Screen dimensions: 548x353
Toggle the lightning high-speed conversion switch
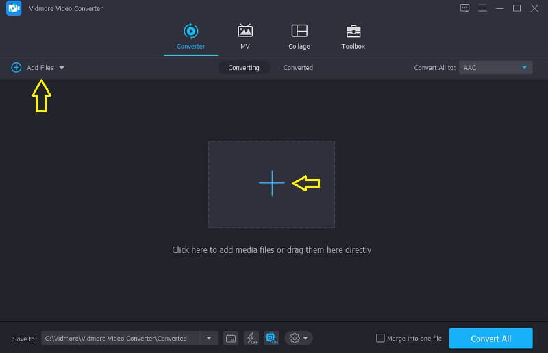251,338
